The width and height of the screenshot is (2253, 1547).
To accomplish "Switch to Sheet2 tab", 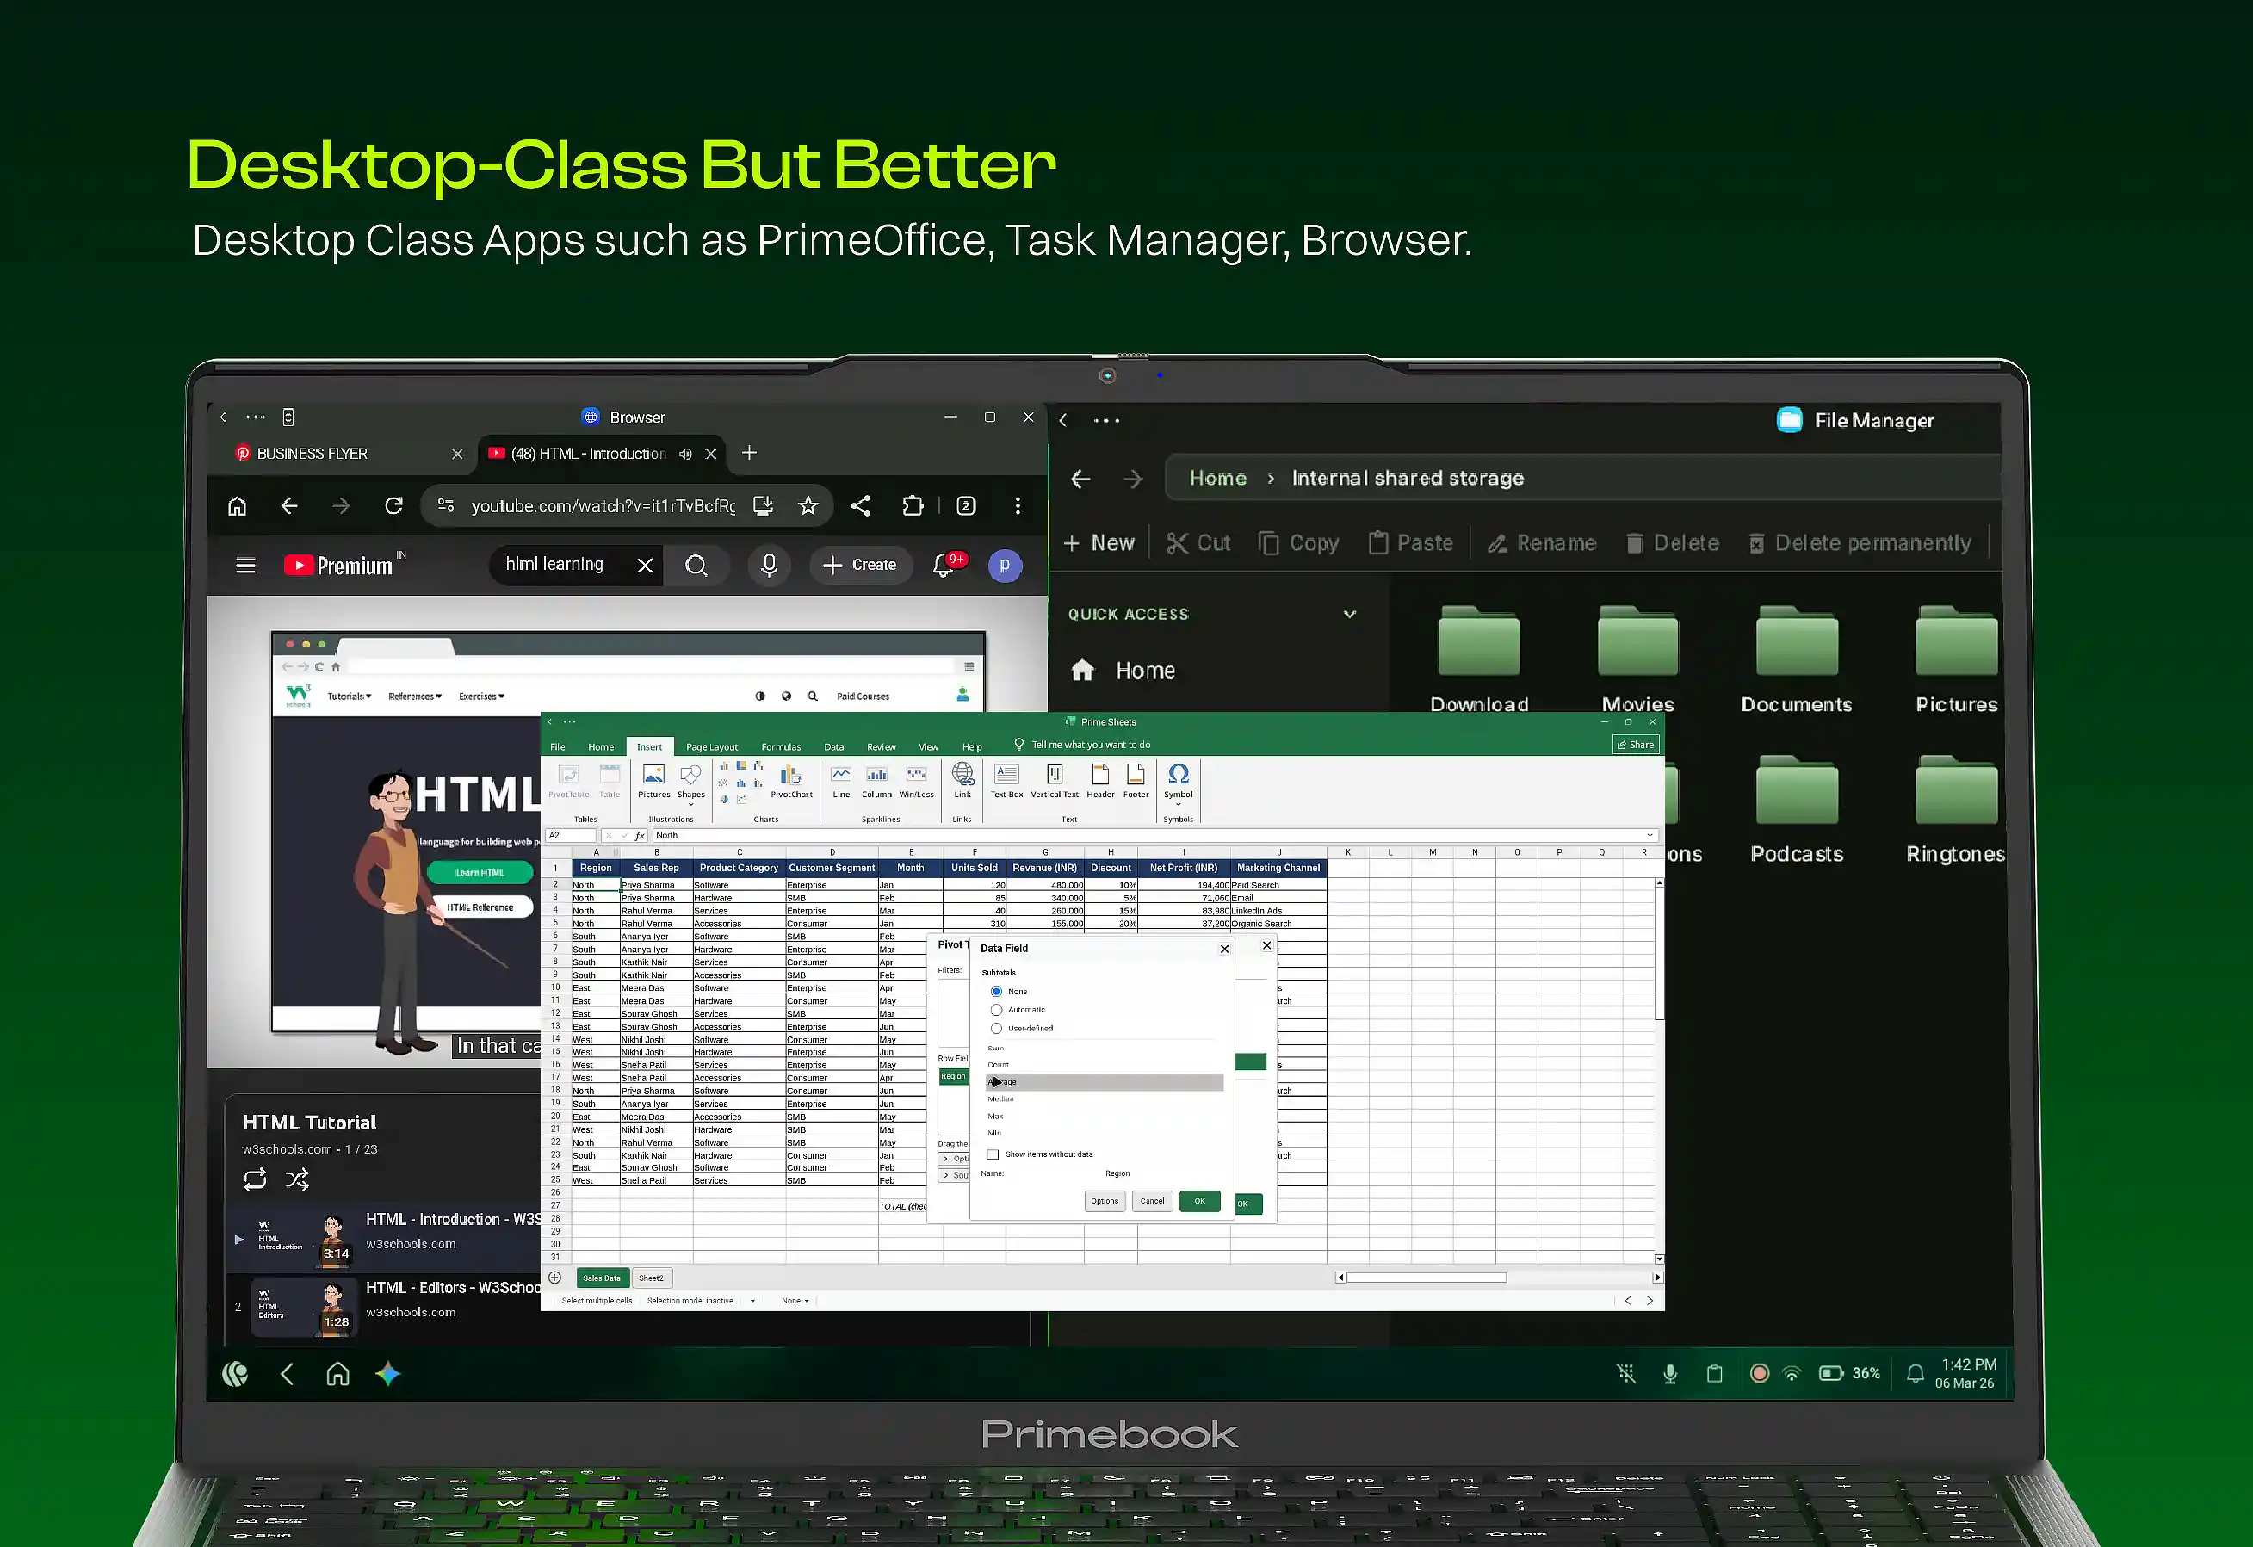I will [651, 1278].
